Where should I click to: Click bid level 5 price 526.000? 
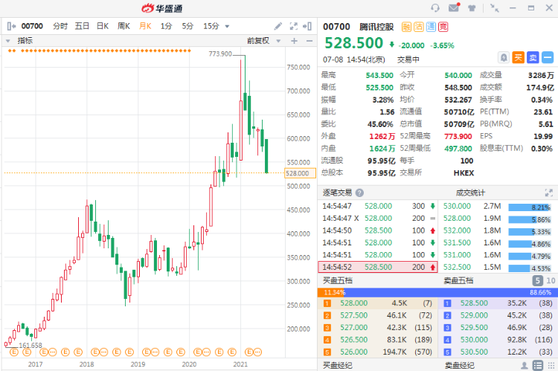pos(353,352)
